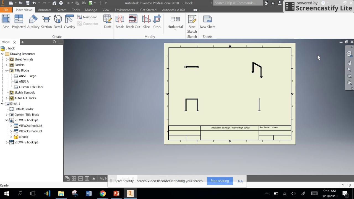This screenshot has height=199, width=354.
Task: Click the Windows Start button
Action: [x=7, y=193]
